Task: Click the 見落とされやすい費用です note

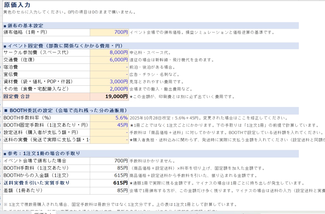Action: [157, 82]
